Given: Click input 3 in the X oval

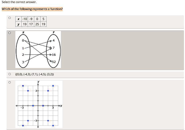Looking at the screenshot, I should click(x=23, y=62).
